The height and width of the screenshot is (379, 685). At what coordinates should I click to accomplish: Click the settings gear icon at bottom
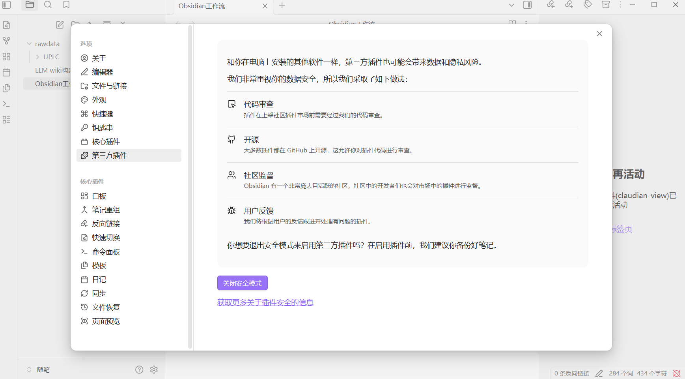154,370
